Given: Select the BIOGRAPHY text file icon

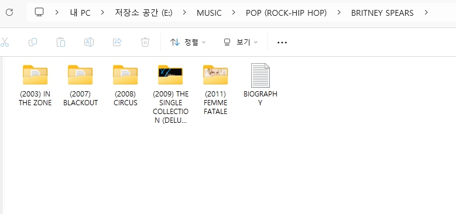Looking at the screenshot, I should 260,75.
